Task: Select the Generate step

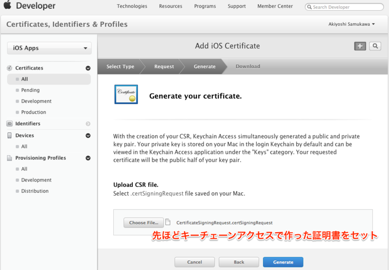Action: (205, 67)
